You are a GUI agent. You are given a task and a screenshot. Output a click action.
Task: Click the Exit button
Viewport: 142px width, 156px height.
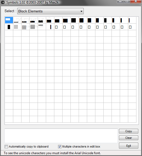tap(128, 146)
